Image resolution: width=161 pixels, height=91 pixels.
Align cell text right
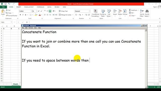(x=50, y=15)
